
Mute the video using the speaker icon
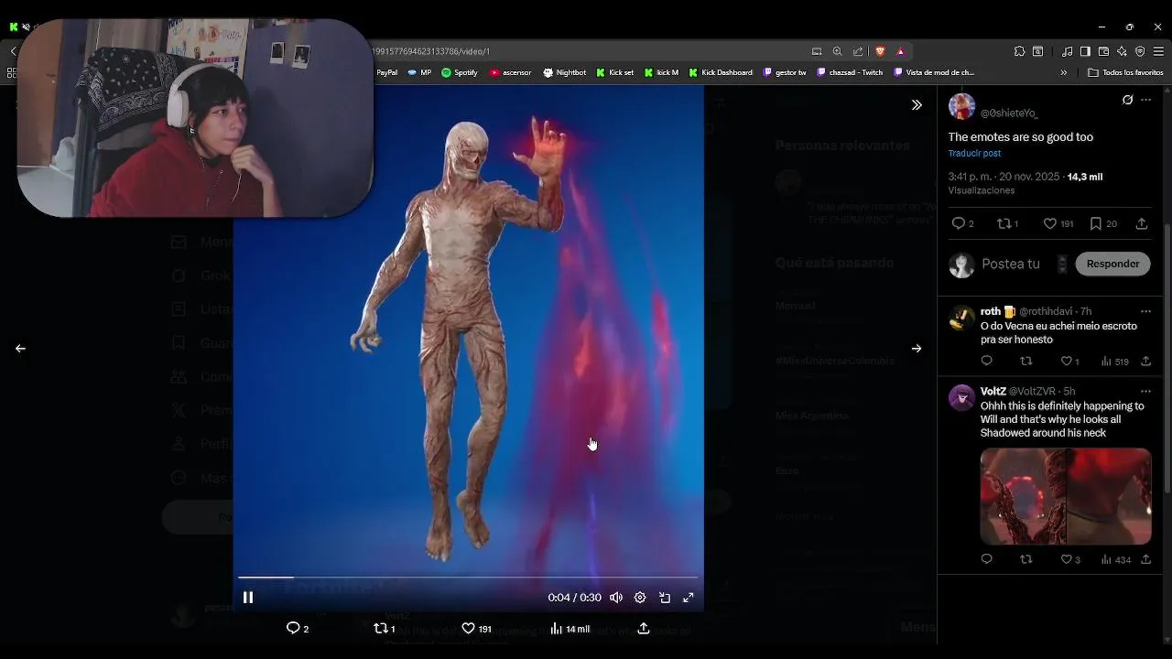coord(616,598)
